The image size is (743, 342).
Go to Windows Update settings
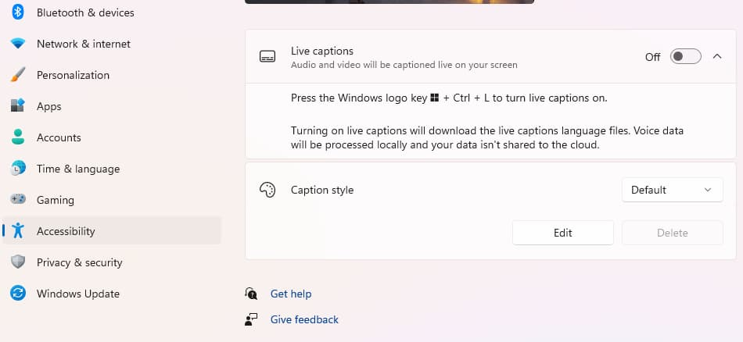point(77,294)
